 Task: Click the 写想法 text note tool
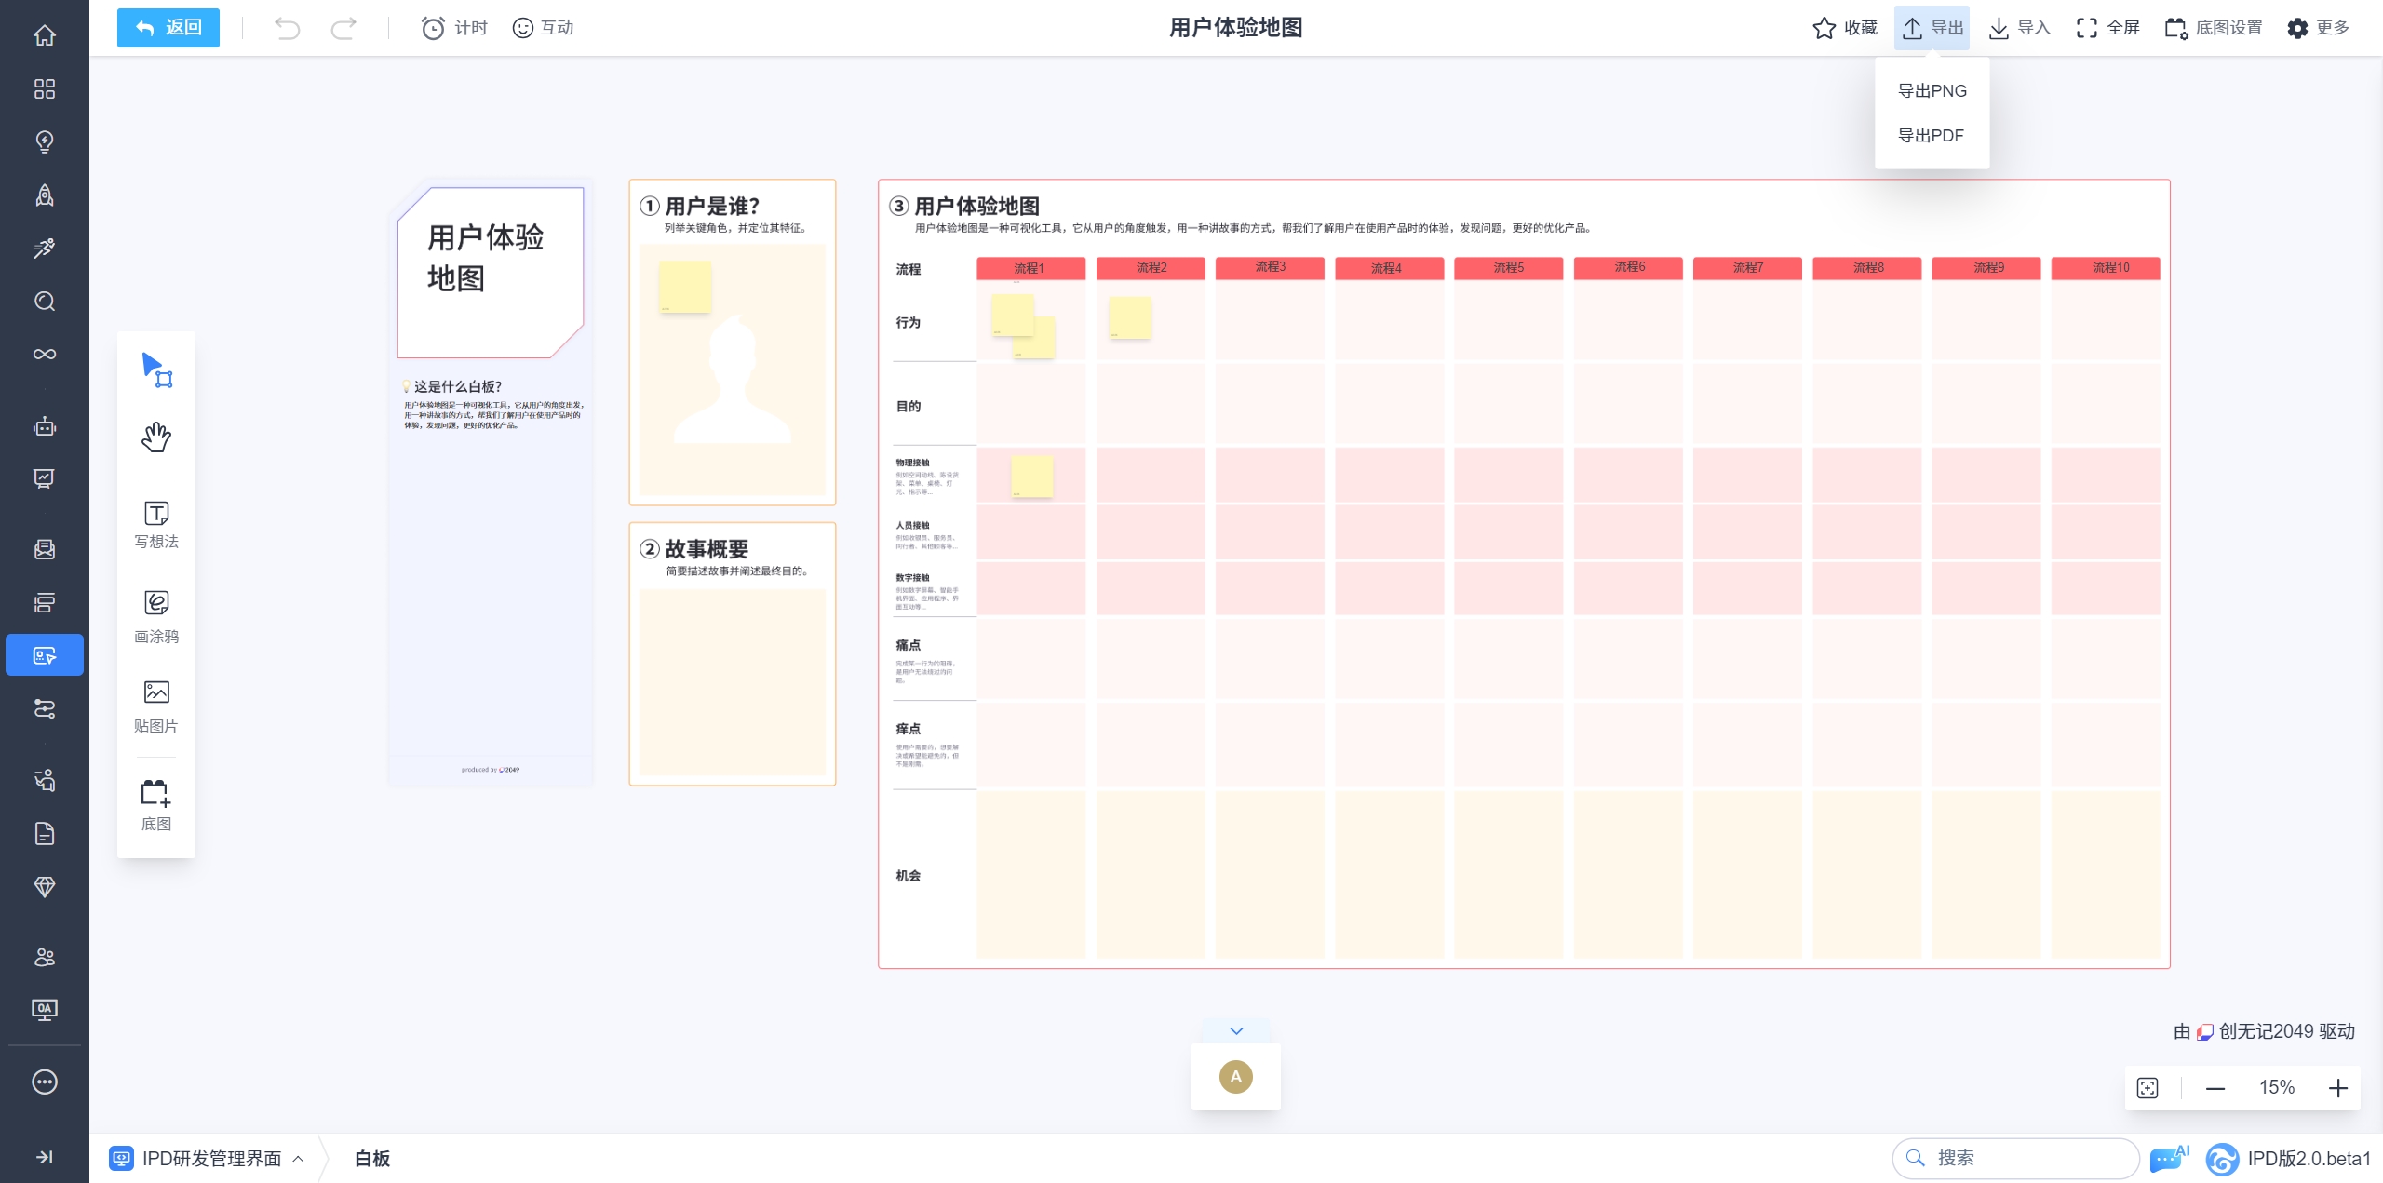tap(155, 525)
